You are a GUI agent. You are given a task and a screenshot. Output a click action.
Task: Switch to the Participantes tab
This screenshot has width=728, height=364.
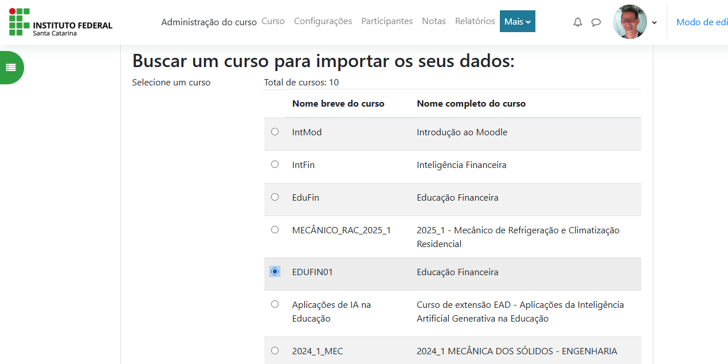point(386,21)
